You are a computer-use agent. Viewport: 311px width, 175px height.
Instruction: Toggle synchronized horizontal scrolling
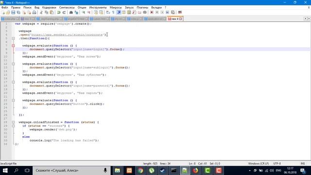click(101, 12)
